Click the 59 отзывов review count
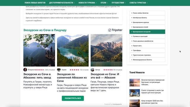 pos(118,70)
